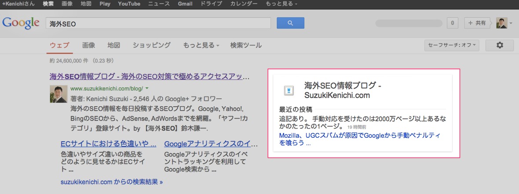
Task: Open Gmail in the top bar
Action: tap(185, 4)
